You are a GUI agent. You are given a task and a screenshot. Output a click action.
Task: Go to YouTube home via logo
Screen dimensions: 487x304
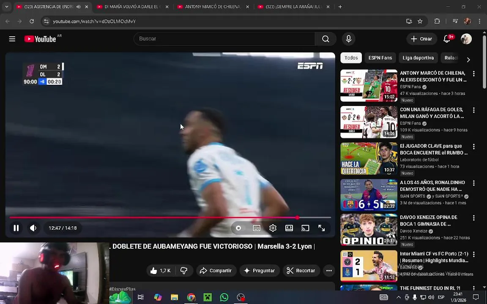(x=40, y=39)
